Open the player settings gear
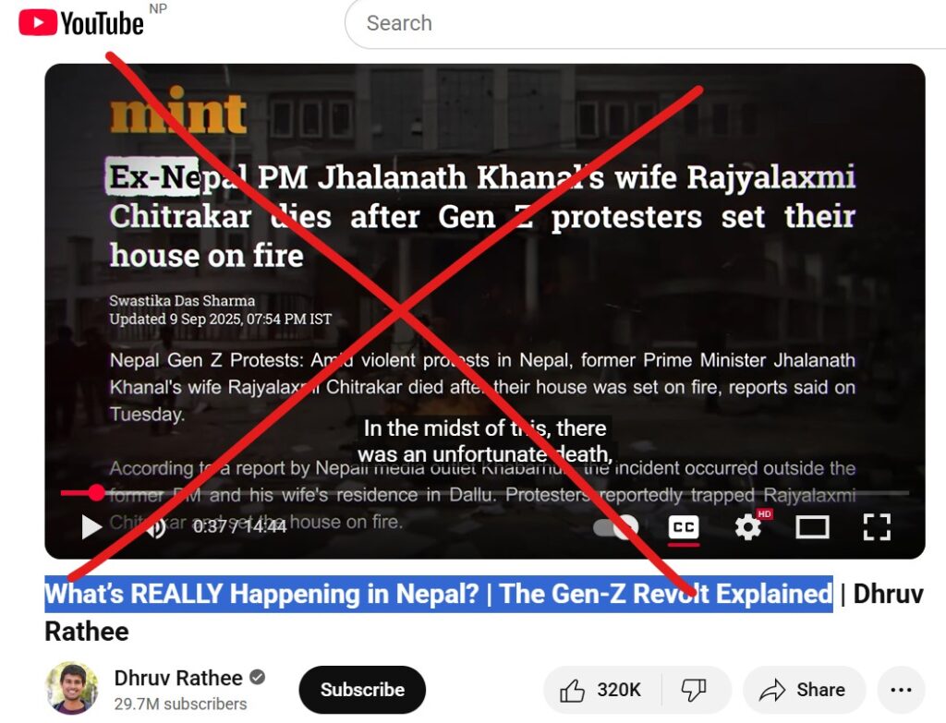Screen dimensions: 946x723 (748, 527)
